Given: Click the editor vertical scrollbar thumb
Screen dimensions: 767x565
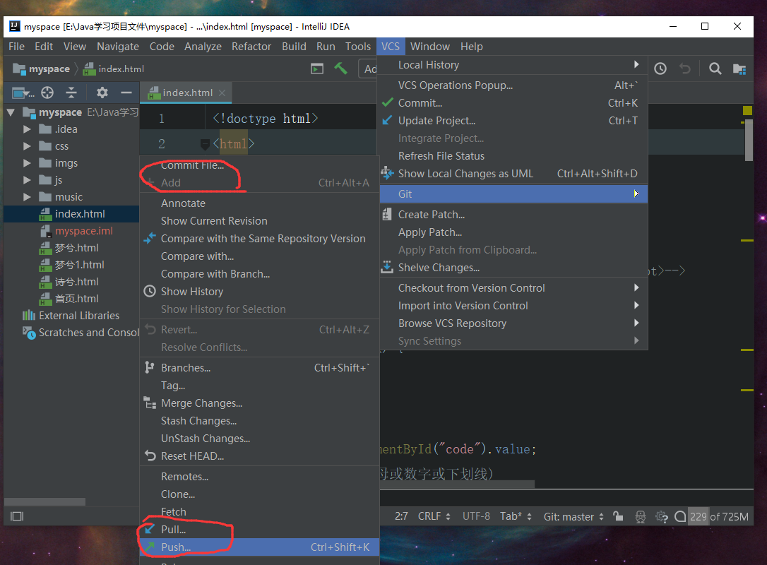Looking at the screenshot, I should tap(749, 141).
